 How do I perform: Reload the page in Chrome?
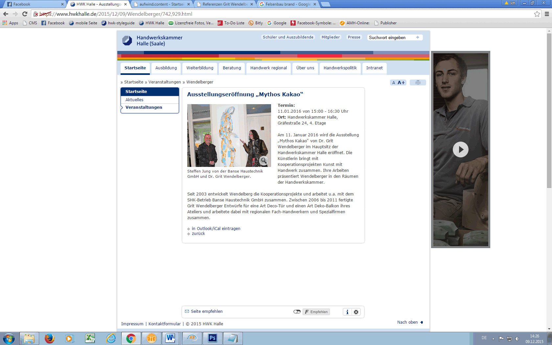[25, 14]
